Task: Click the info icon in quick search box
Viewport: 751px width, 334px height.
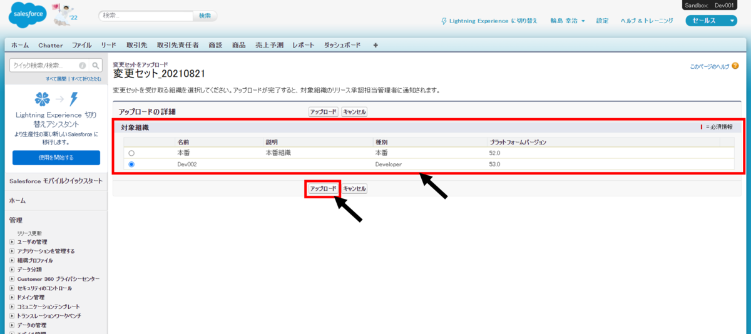Action: [x=83, y=65]
